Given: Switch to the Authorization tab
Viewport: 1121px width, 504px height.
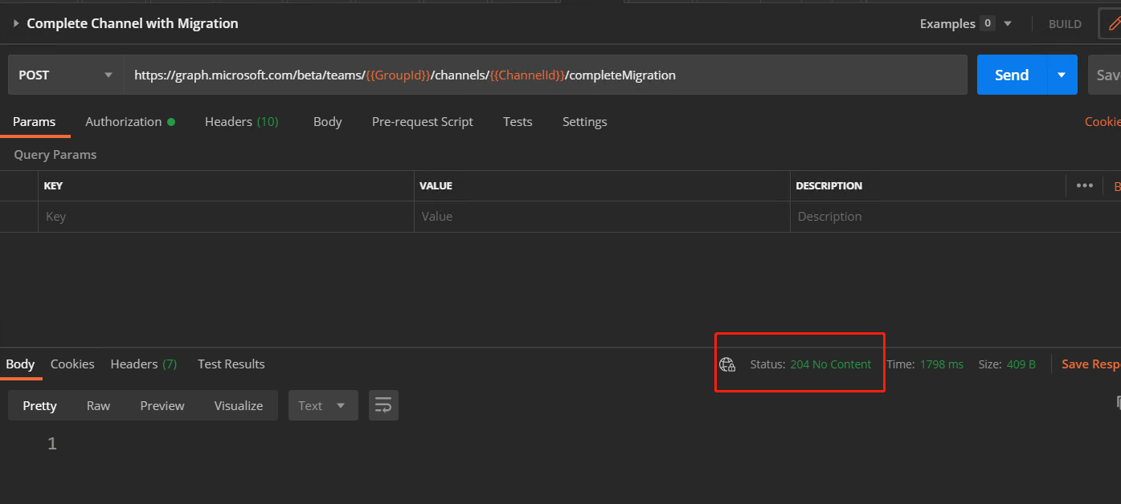Looking at the screenshot, I should coord(123,121).
